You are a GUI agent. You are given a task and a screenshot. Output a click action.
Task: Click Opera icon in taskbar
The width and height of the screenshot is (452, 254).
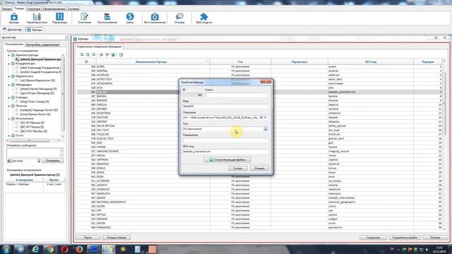coord(64,249)
